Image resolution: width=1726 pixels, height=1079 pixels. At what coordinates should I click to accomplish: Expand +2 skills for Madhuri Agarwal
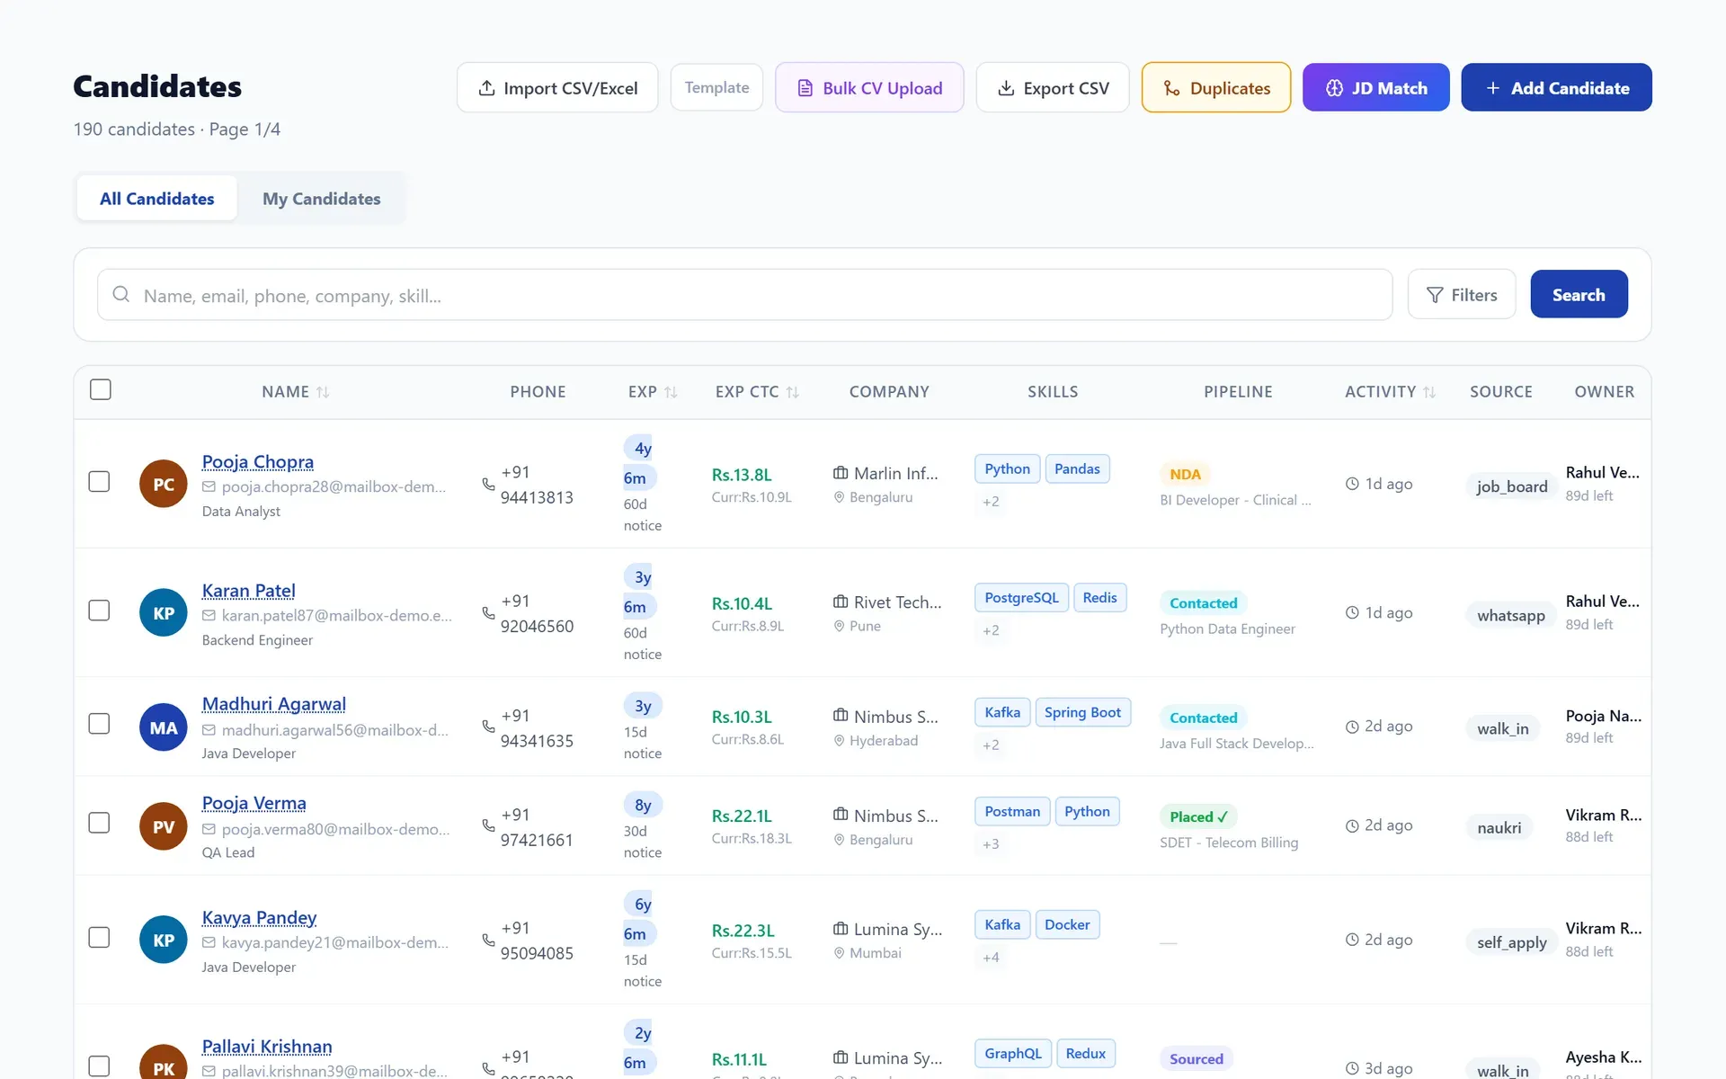(991, 745)
